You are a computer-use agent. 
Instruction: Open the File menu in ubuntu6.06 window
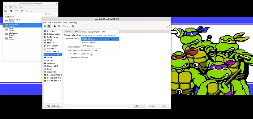coord(45,23)
